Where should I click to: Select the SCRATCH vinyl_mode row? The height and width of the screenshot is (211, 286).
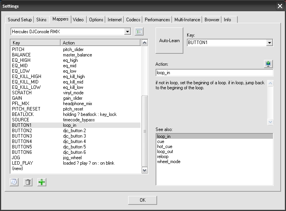[76, 93]
